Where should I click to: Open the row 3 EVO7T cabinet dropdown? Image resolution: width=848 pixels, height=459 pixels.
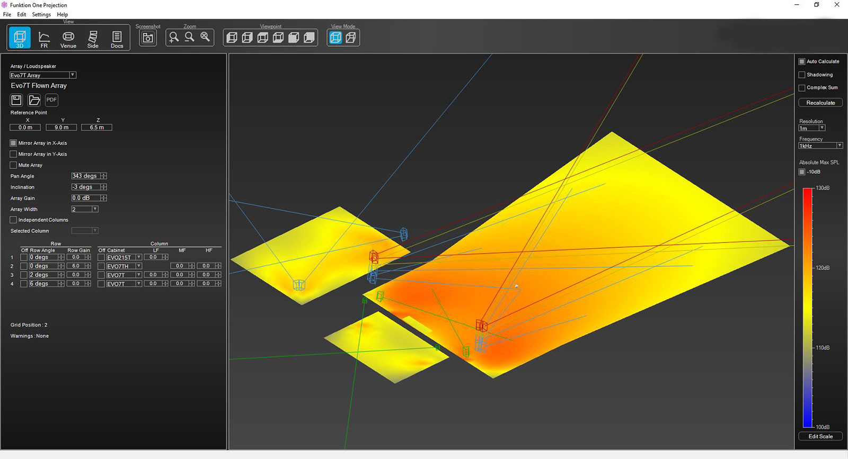tap(124, 275)
